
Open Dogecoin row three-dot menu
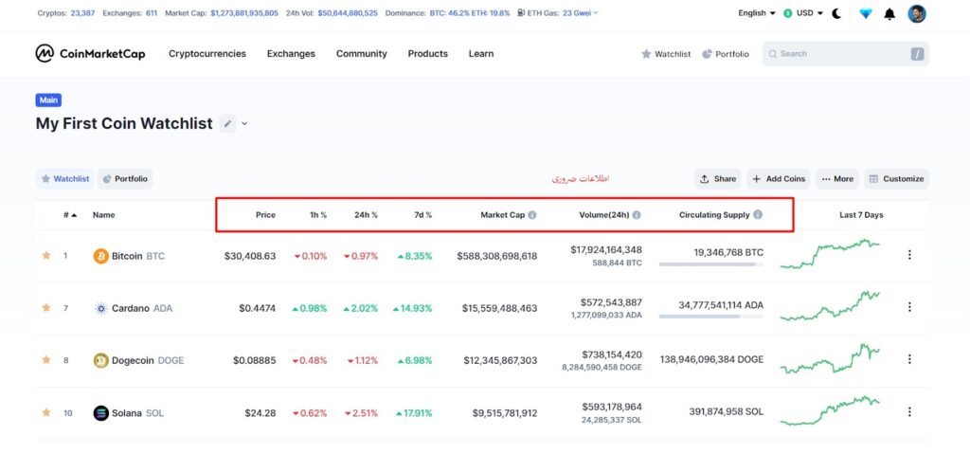click(x=908, y=359)
